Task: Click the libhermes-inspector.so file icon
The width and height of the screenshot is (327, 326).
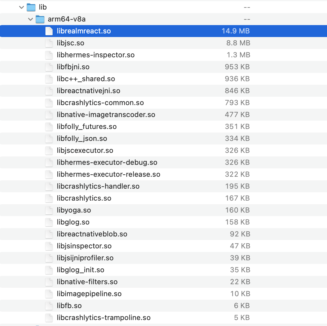Action: click(49, 55)
